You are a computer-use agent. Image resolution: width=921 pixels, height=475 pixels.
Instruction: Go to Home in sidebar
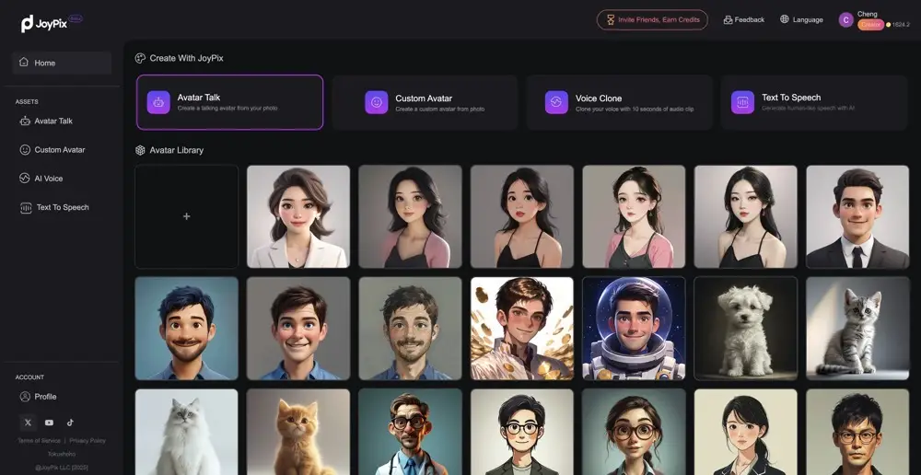pos(62,63)
